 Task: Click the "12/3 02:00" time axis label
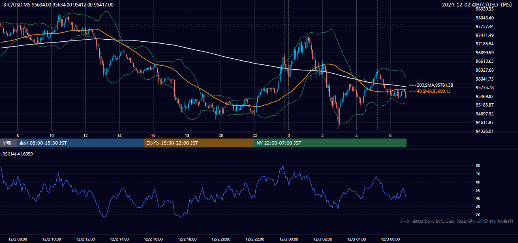(x=323, y=239)
